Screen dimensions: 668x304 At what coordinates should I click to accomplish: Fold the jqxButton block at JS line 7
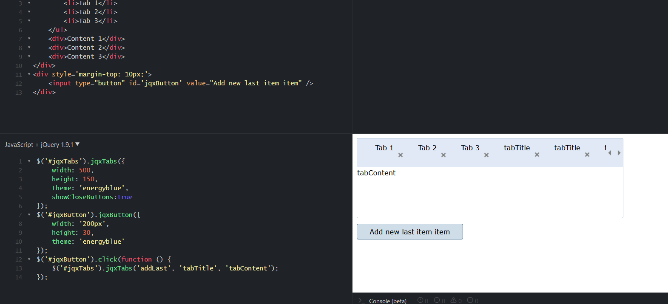[x=29, y=215]
